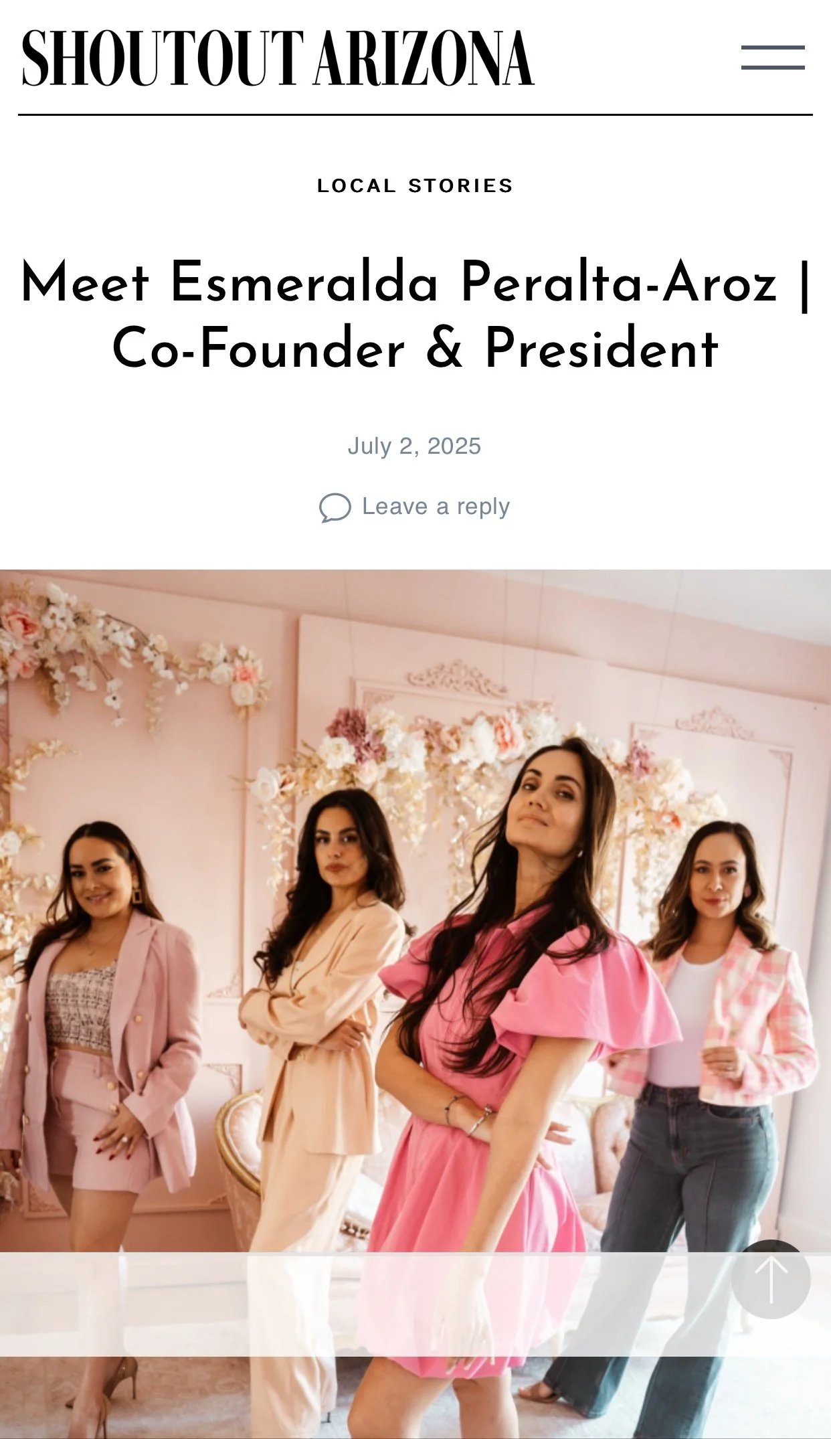Open the featured group photo
831x1439 pixels.
pyautogui.click(x=415, y=1004)
